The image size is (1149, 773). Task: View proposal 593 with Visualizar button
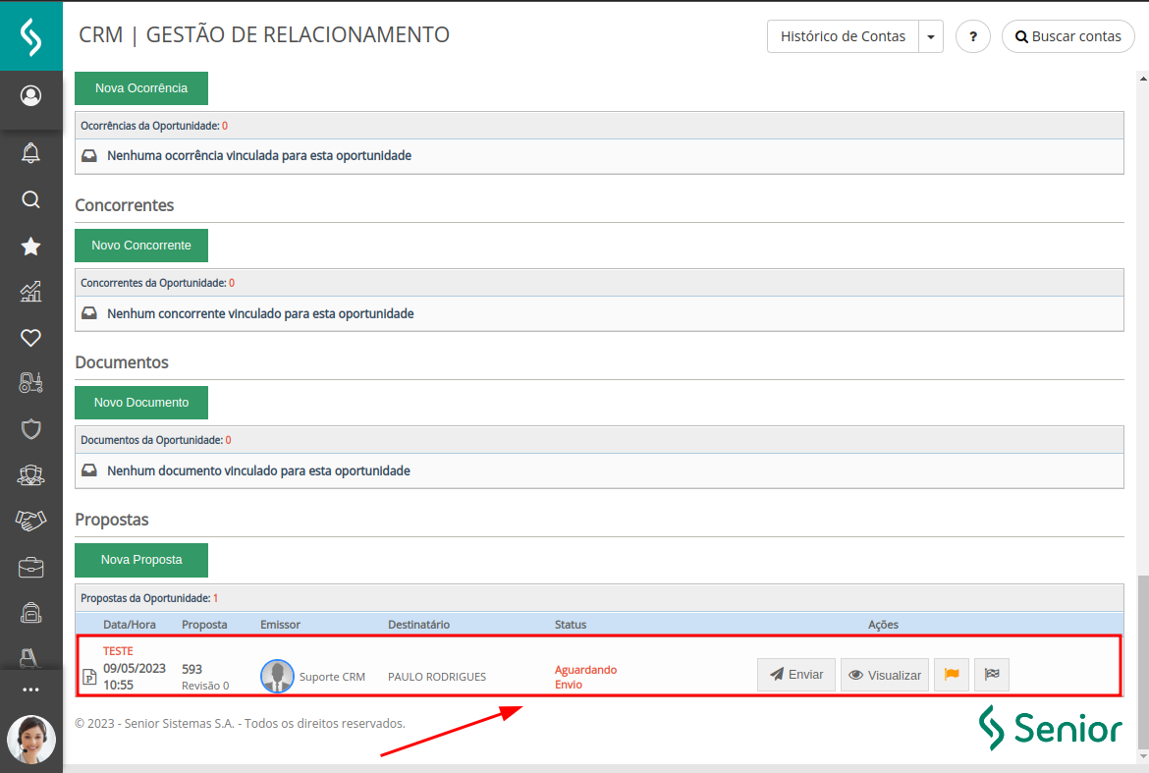(885, 675)
